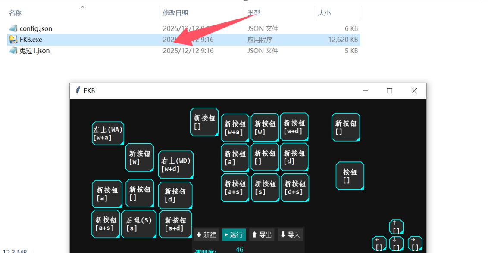Click the down arrow key button
Viewport: 488px width, 253px height.
(396, 244)
